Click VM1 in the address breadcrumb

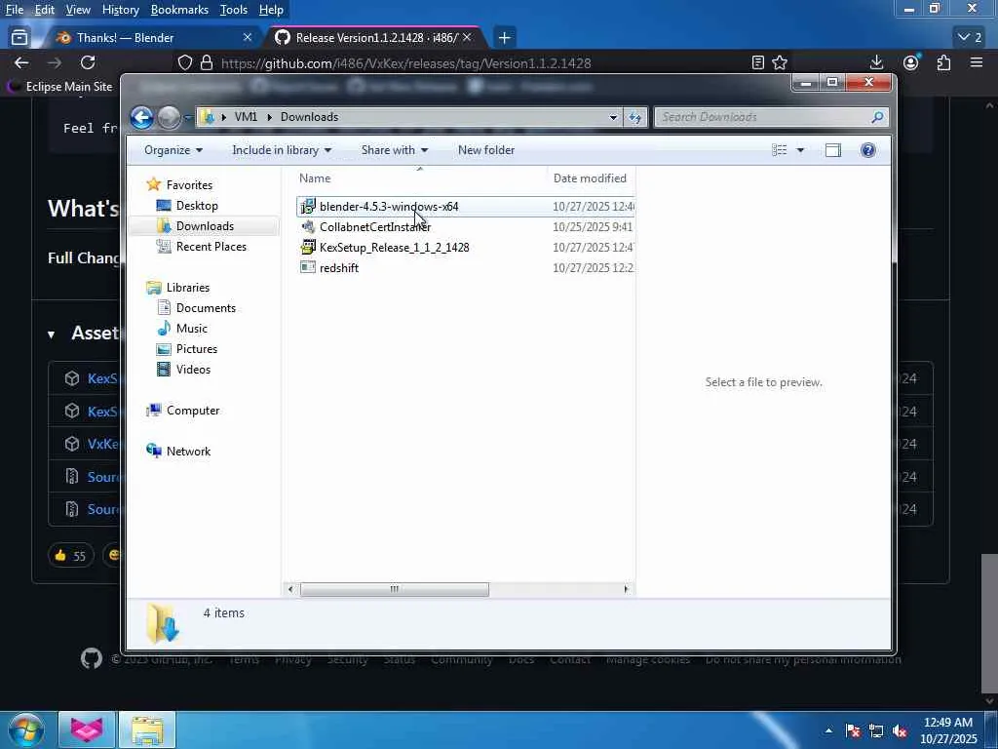(246, 117)
